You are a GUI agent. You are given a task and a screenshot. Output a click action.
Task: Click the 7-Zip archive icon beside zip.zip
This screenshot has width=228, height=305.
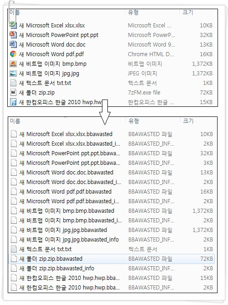tap(13, 92)
